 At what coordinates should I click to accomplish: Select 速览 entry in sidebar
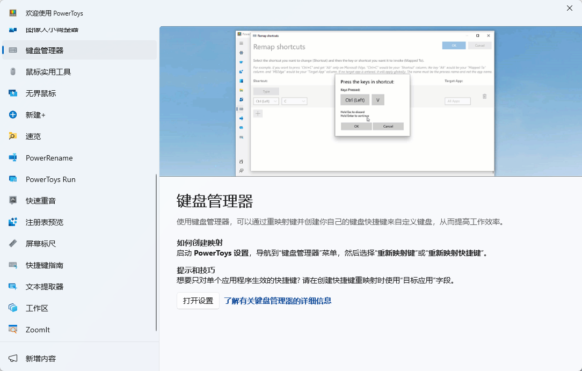tap(79, 136)
